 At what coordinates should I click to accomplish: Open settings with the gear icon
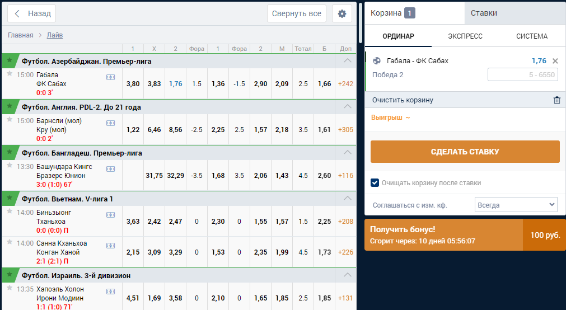(342, 14)
